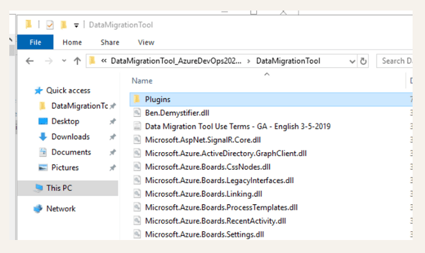Open Downloads in navigation pane
425x253 pixels.
point(71,137)
